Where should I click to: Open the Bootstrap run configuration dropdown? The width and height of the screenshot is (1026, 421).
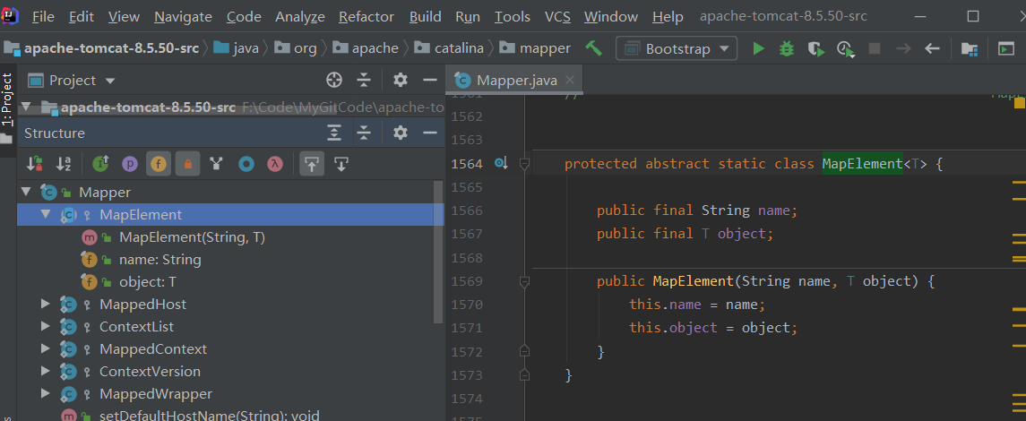click(x=677, y=48)
